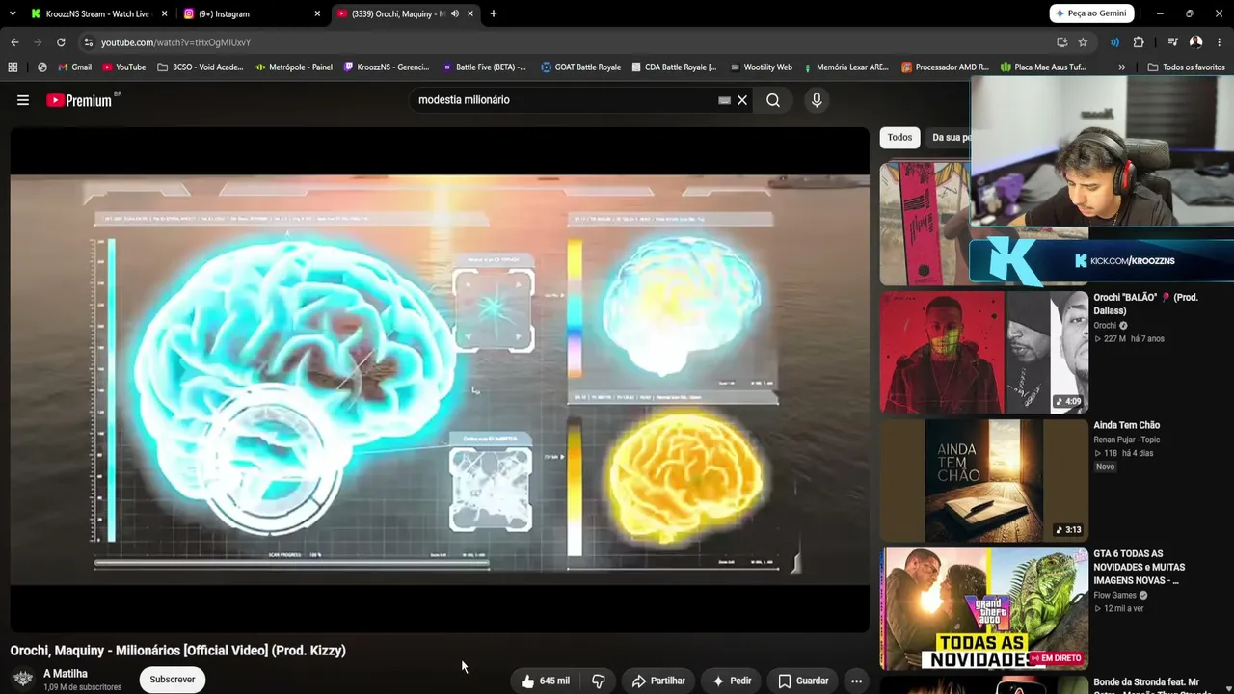Close the KroozzNS Stream tab
Screen dimensions: 1234x694
(164, 13)
